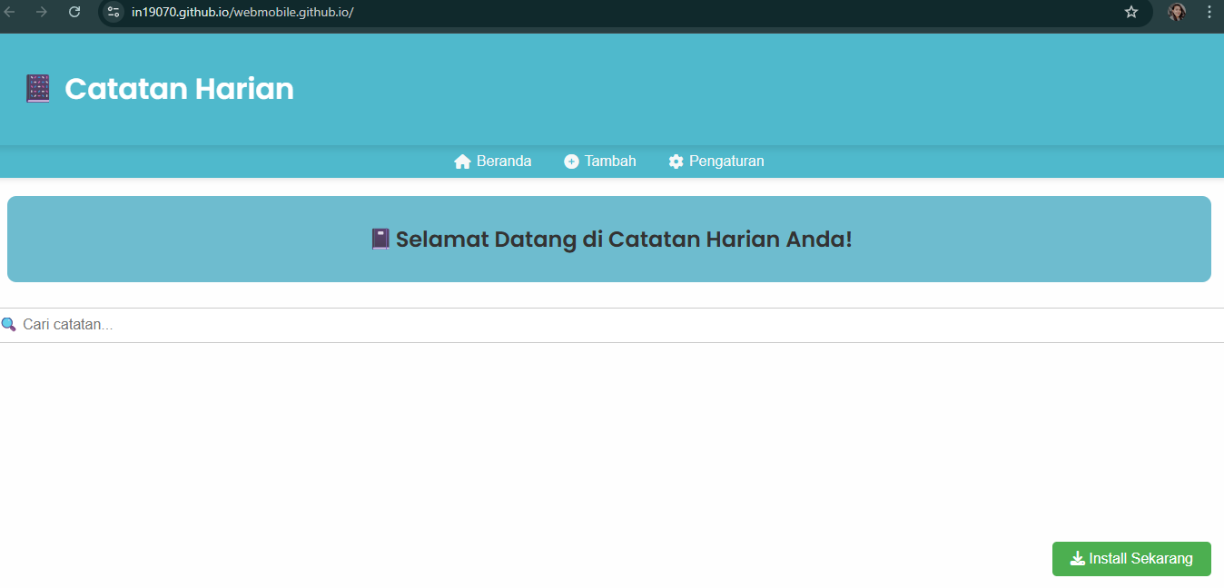Bookmark this page with star icon
Screen dimensions: 1224x588
1131,12
